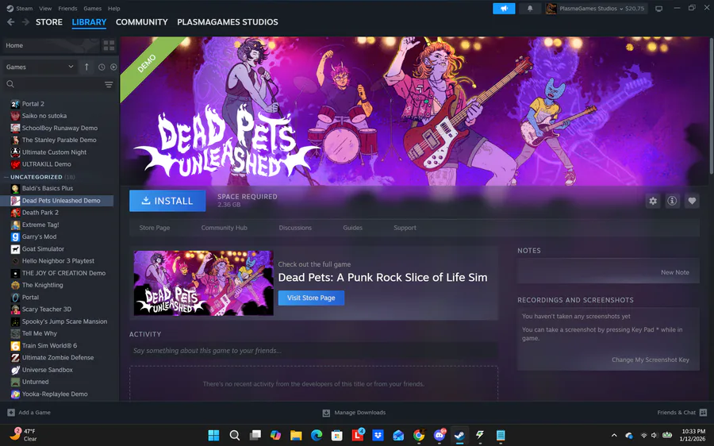
Task: Open the Discussions link
Action: pyautogui.click(x=295, y=228)
